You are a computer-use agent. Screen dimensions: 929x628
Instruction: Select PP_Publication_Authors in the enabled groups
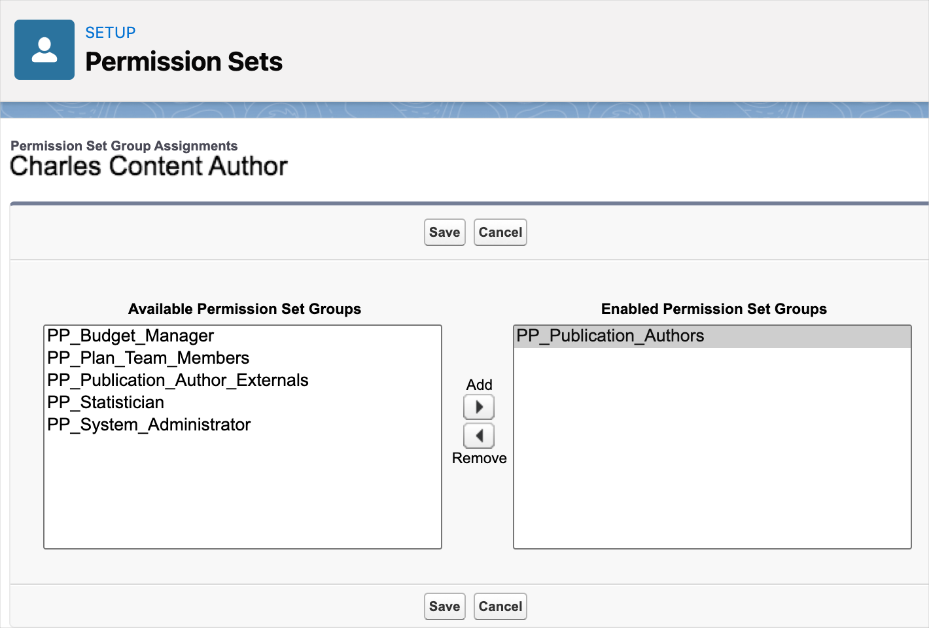tap(610, 336)
